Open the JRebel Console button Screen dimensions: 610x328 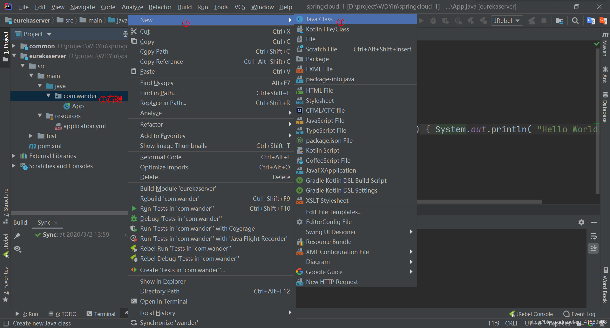531,314
